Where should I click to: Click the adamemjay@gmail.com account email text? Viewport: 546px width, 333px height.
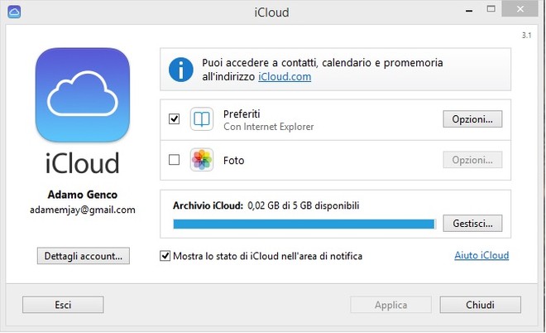tap(83, 210)
